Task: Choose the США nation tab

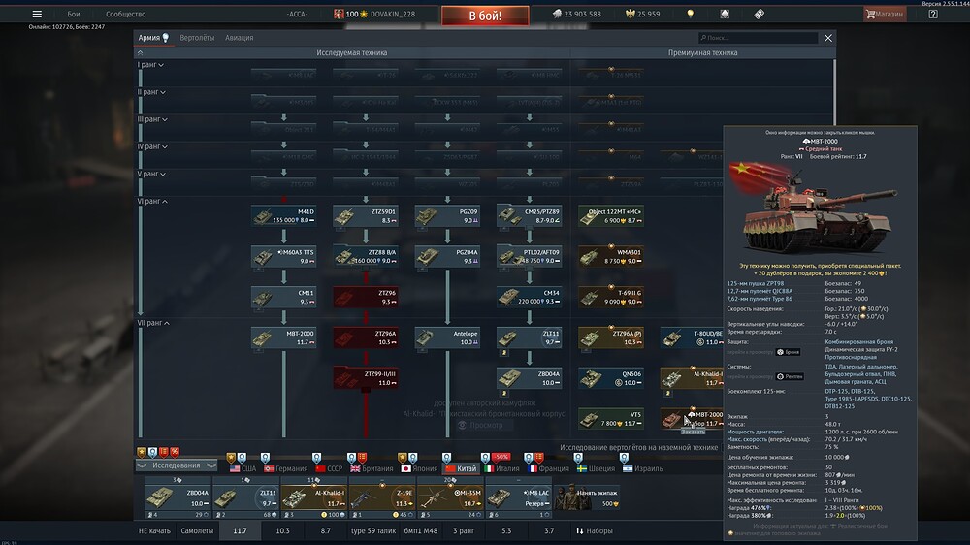Action: (242, 468)
